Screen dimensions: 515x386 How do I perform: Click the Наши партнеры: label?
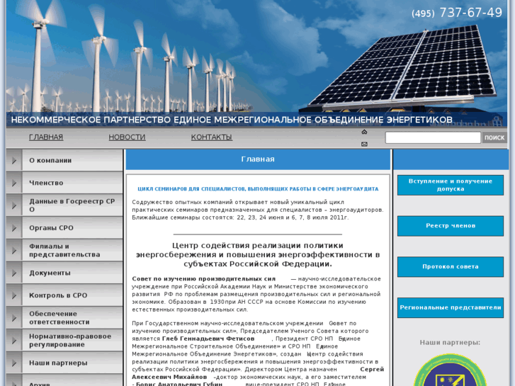(x=450, y=343)
